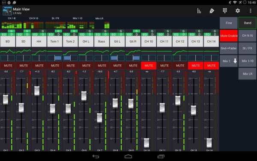Open the Android recent apps button

click(x=161, y=156)
